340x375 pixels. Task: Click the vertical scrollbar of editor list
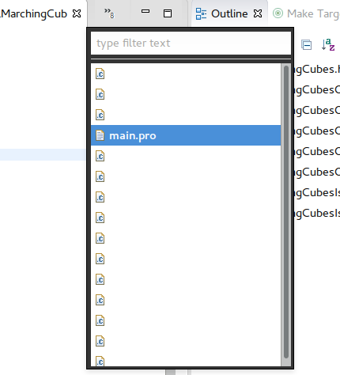tap(286, 212)
